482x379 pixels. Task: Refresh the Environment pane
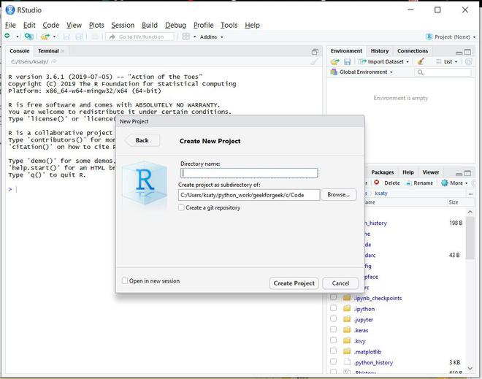468,61
